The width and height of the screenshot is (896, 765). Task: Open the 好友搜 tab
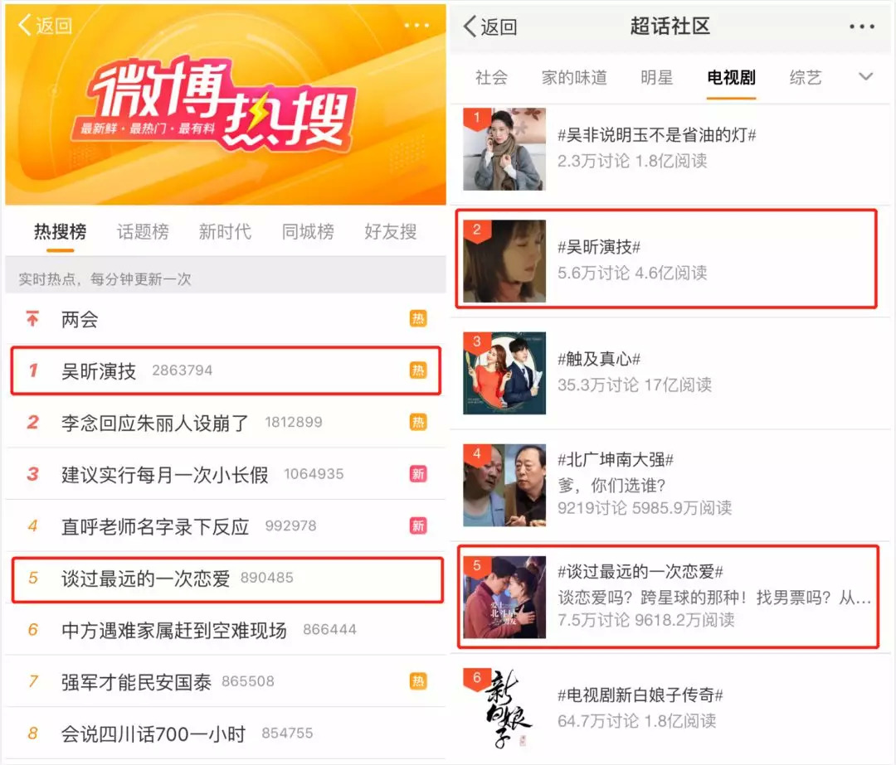tap(391, 232)
